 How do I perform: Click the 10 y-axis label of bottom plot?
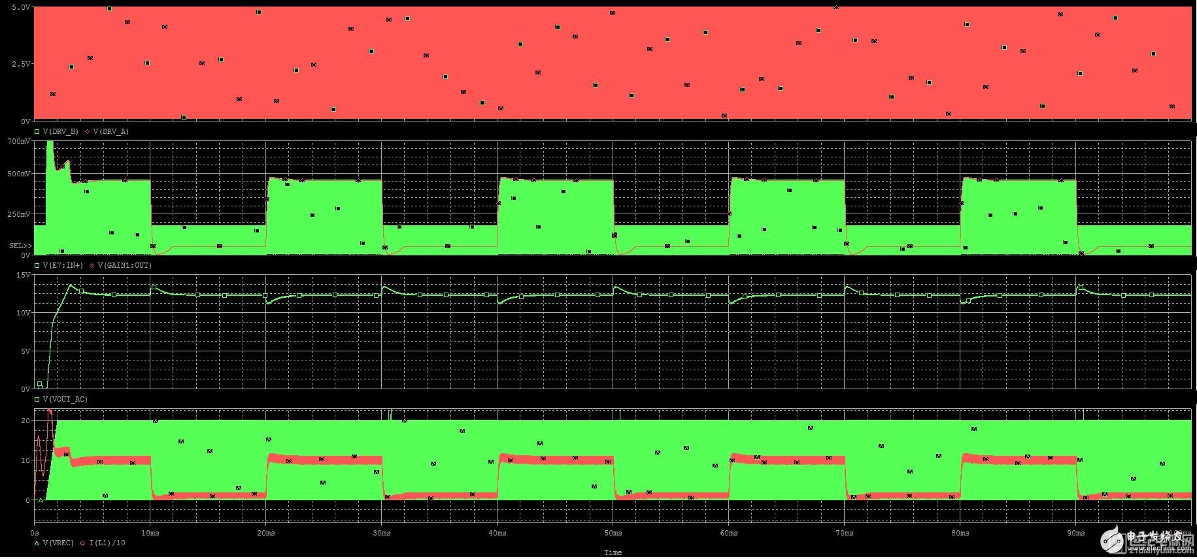(x=25, y=460)
